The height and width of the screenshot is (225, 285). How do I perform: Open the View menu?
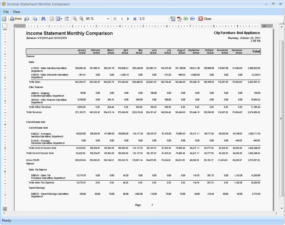16,12
